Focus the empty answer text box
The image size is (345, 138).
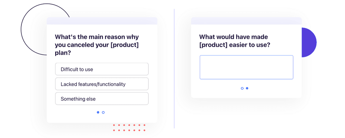(x=246, y=67)
